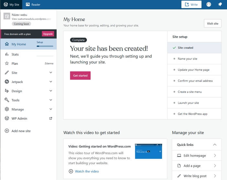227x180 pixels.
Task: Click the Plan star icon
Action: coord(7,64)
